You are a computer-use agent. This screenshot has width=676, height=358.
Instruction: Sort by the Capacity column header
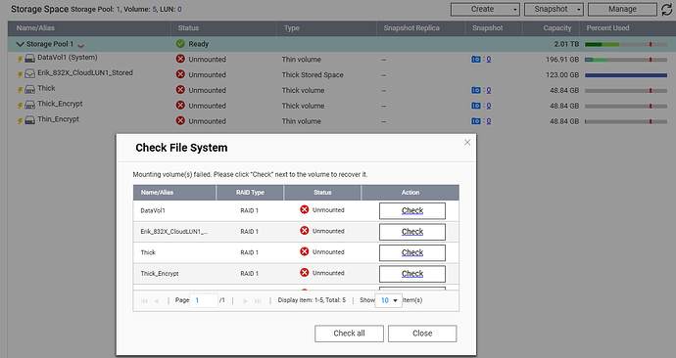click(x=557, y=28)
